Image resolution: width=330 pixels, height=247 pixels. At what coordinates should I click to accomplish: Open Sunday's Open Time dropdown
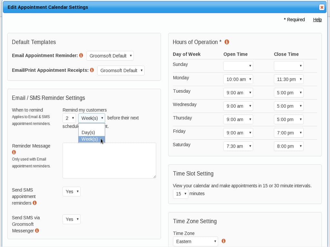tap(238, 66)
